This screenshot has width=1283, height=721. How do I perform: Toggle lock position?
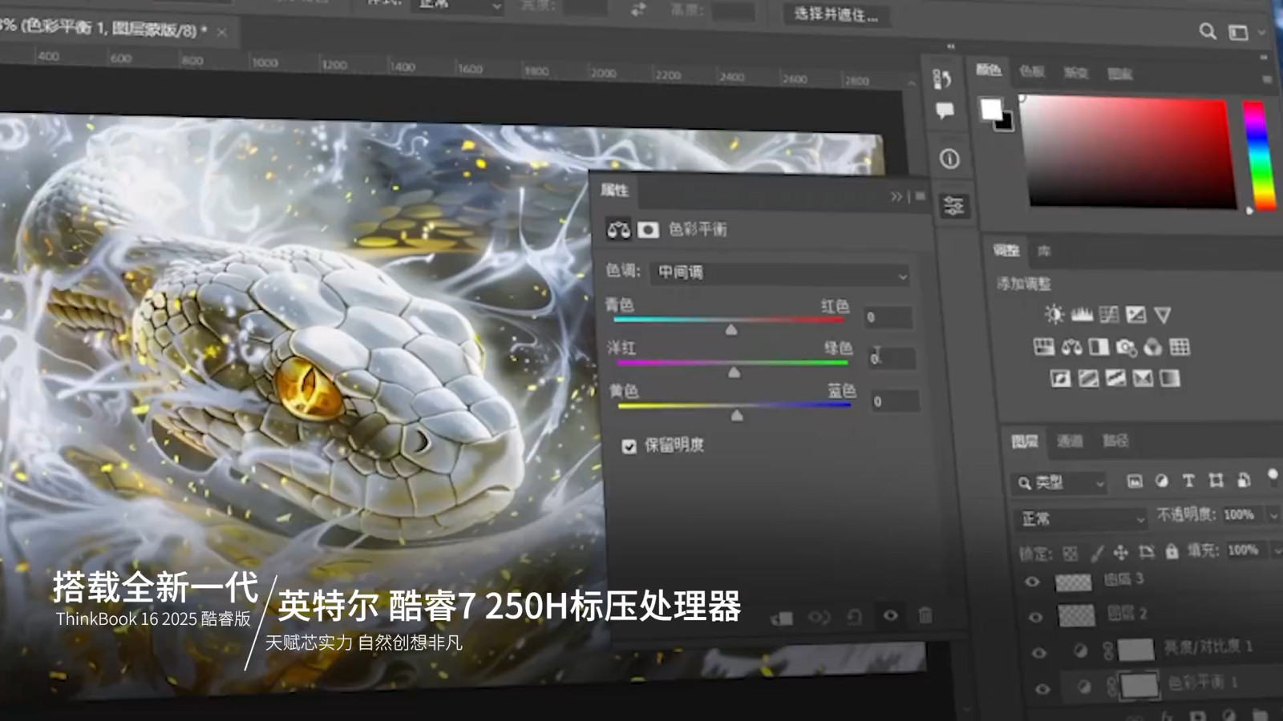click(1120, 552)
